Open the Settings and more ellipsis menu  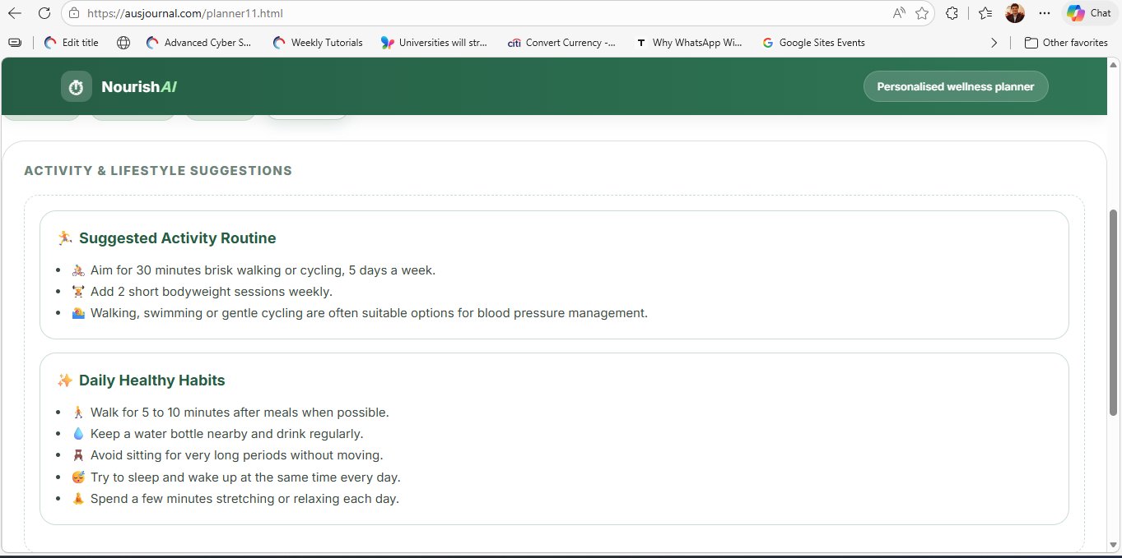(x=1044, y=13)
